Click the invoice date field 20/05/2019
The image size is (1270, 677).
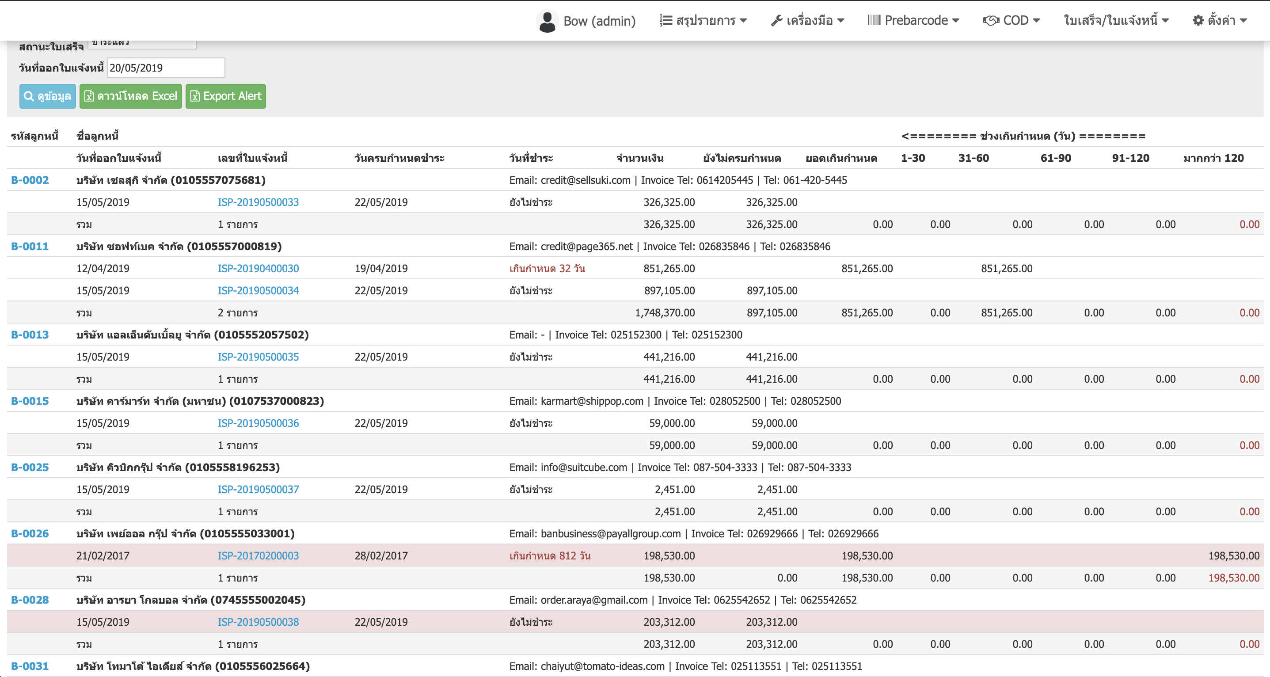pos(166,68)
